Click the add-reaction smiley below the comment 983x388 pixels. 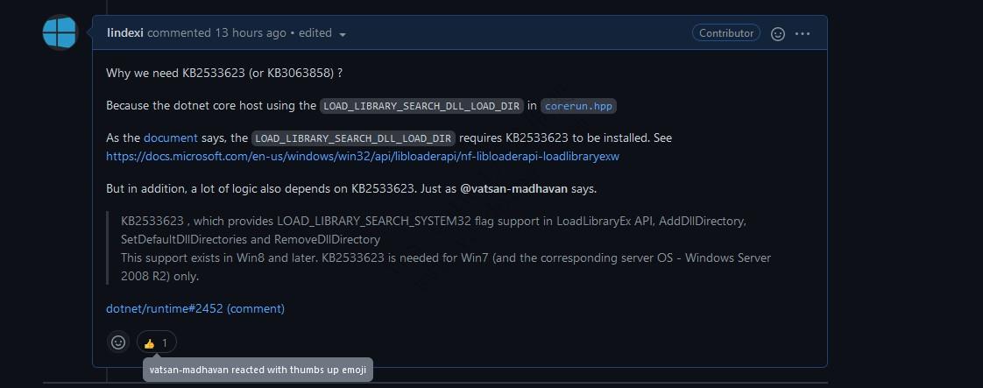[118, 342]
